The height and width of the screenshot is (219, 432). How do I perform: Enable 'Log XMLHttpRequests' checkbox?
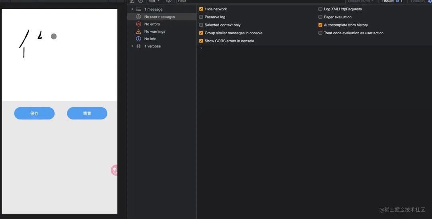click(x=320, y=9)
